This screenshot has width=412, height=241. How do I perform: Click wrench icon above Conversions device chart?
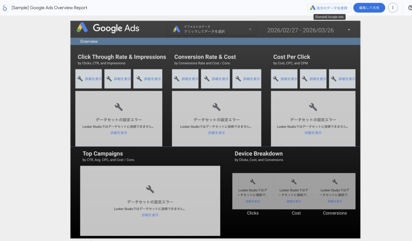click(335, 182)
